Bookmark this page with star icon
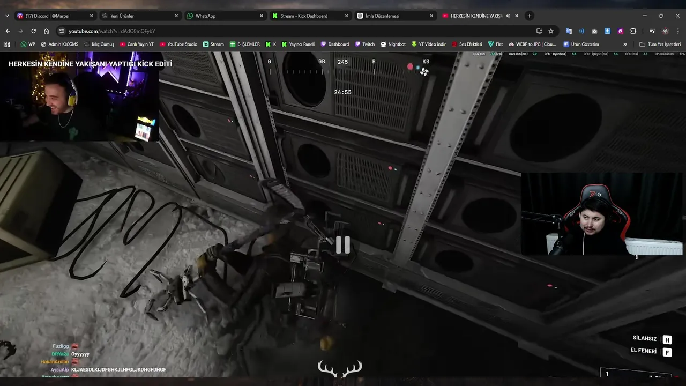 point(551,31)
